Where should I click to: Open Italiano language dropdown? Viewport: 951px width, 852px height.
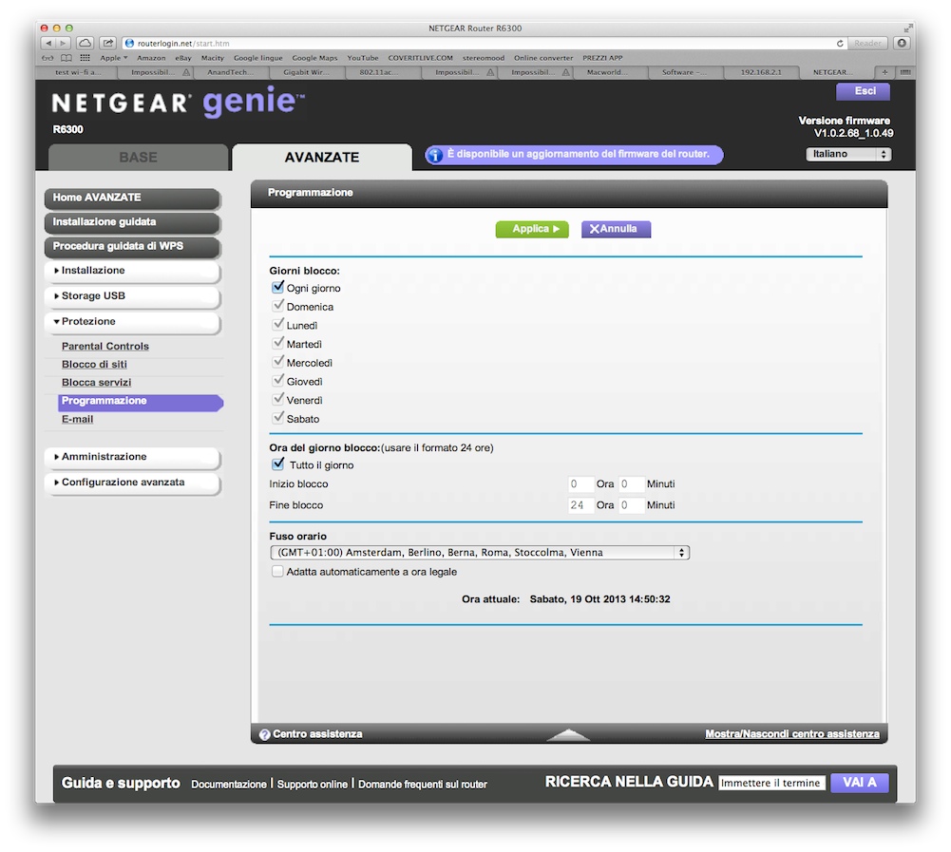point(848,154)
